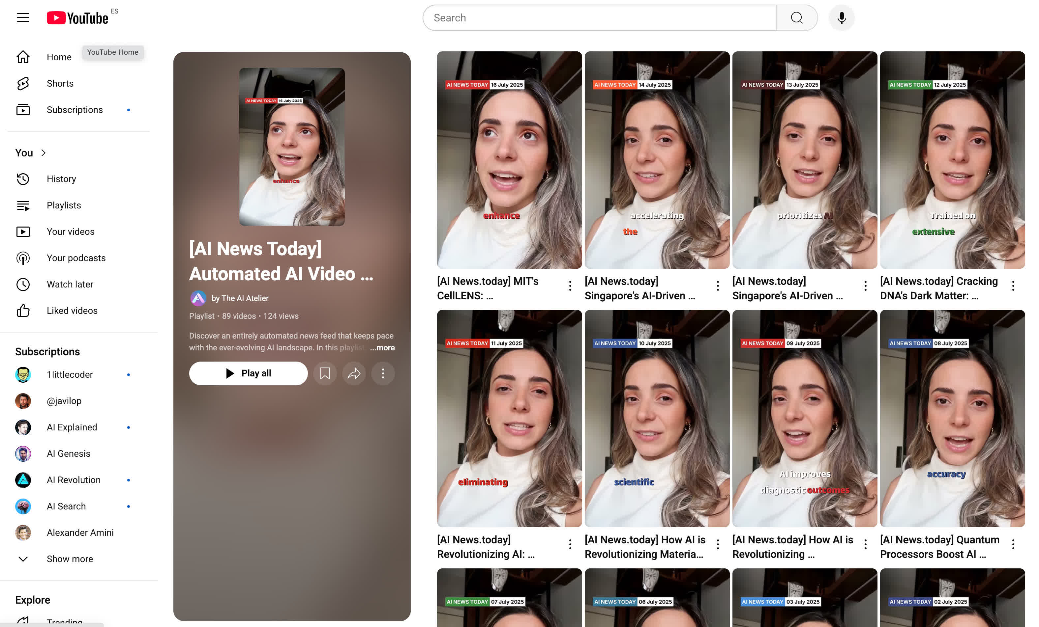
Task: Open options for 09 July Revolutionizing video
Action: pos(865,544)
